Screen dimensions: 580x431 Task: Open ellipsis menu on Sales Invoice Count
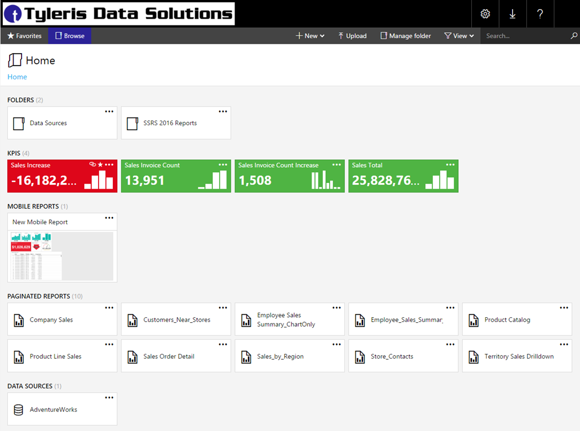coord(223,165)
